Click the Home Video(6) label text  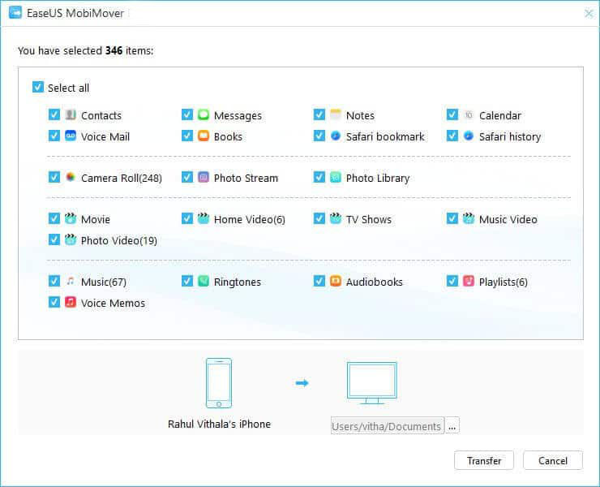click(249, 219)
